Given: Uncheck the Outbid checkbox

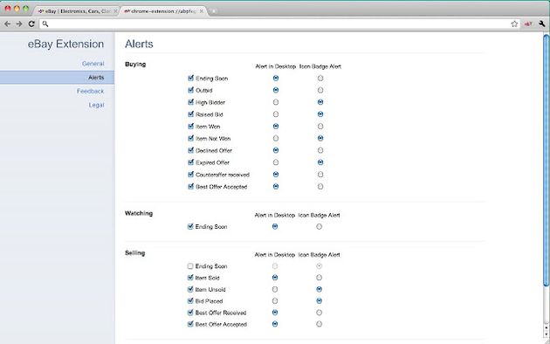Looking at the screenshot, I should pyautogui.click(x=191, y=90).
